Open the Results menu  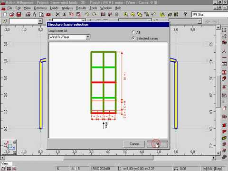[81, 8]
